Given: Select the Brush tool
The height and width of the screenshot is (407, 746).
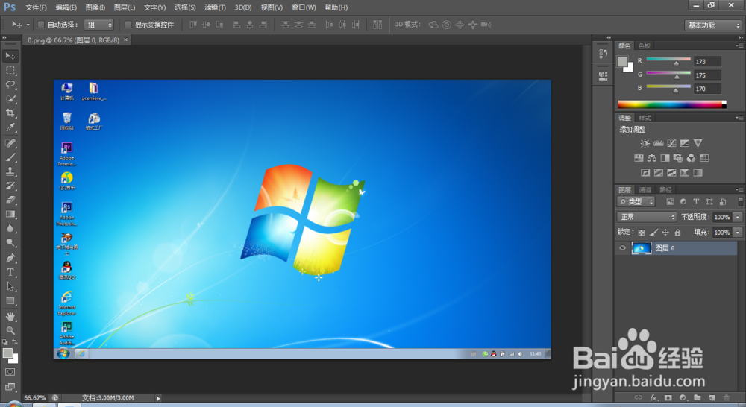Looking at the screenshot, I should (10, 157).
